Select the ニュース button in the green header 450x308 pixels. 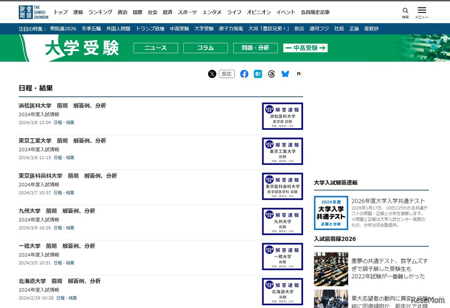(155, 48)
